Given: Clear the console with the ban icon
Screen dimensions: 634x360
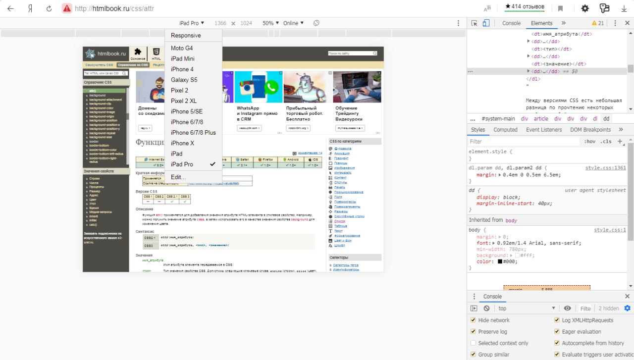Looking at the screenshot, I should [486, 308].
